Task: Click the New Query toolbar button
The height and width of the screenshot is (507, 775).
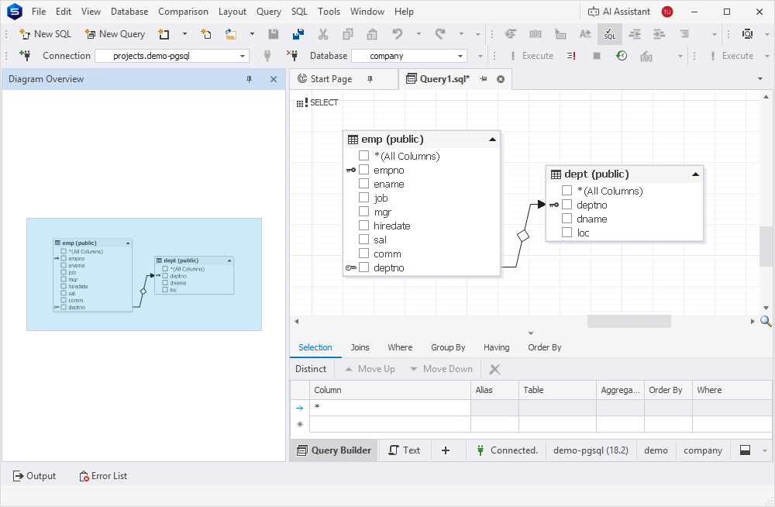Action: click(x=115, y=34)
